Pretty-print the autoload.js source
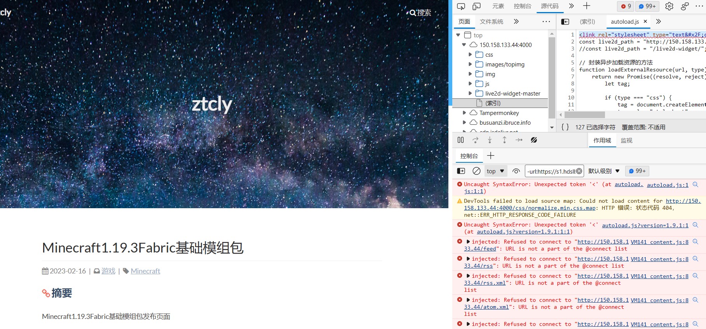Screen dimensions: 706x329 point(565,127)
